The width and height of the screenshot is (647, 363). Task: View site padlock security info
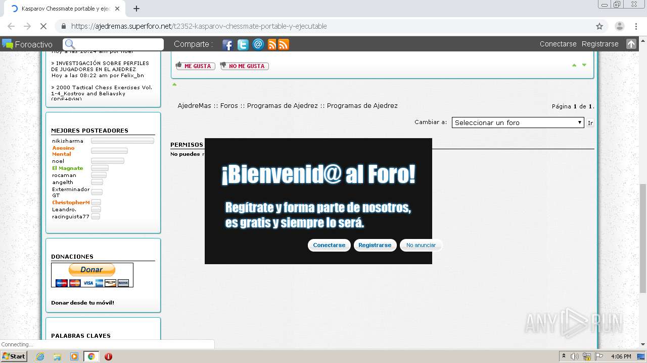pyautogui.click(x=63, y=26)
